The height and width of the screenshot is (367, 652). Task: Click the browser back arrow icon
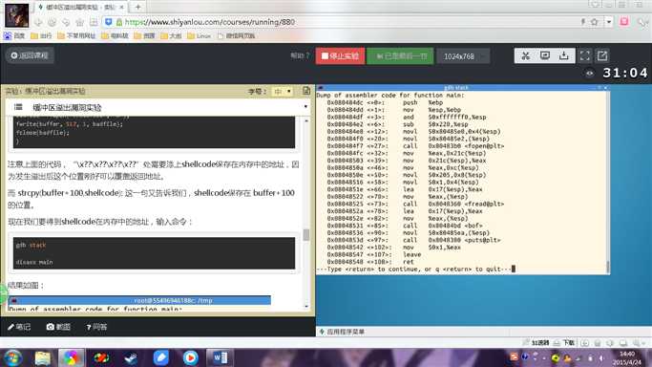38,22
